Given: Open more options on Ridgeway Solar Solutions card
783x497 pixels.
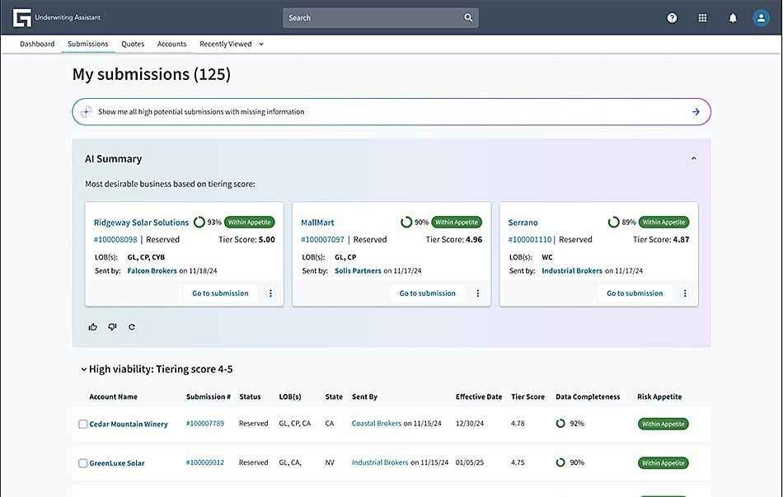Looking at the screenshot, I should click(x=271, y=293).
